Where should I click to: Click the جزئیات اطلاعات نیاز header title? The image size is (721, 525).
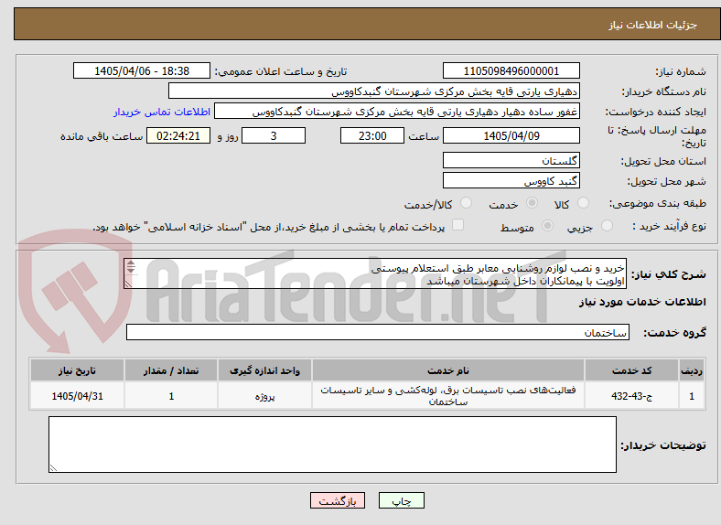pos(653,25)
